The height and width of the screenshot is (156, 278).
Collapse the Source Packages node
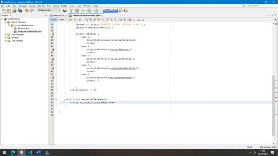[x=6, y=22]
